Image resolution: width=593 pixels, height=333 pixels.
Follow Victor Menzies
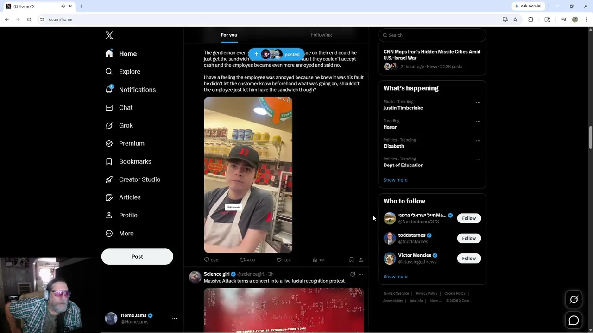(x=469, y=259)
